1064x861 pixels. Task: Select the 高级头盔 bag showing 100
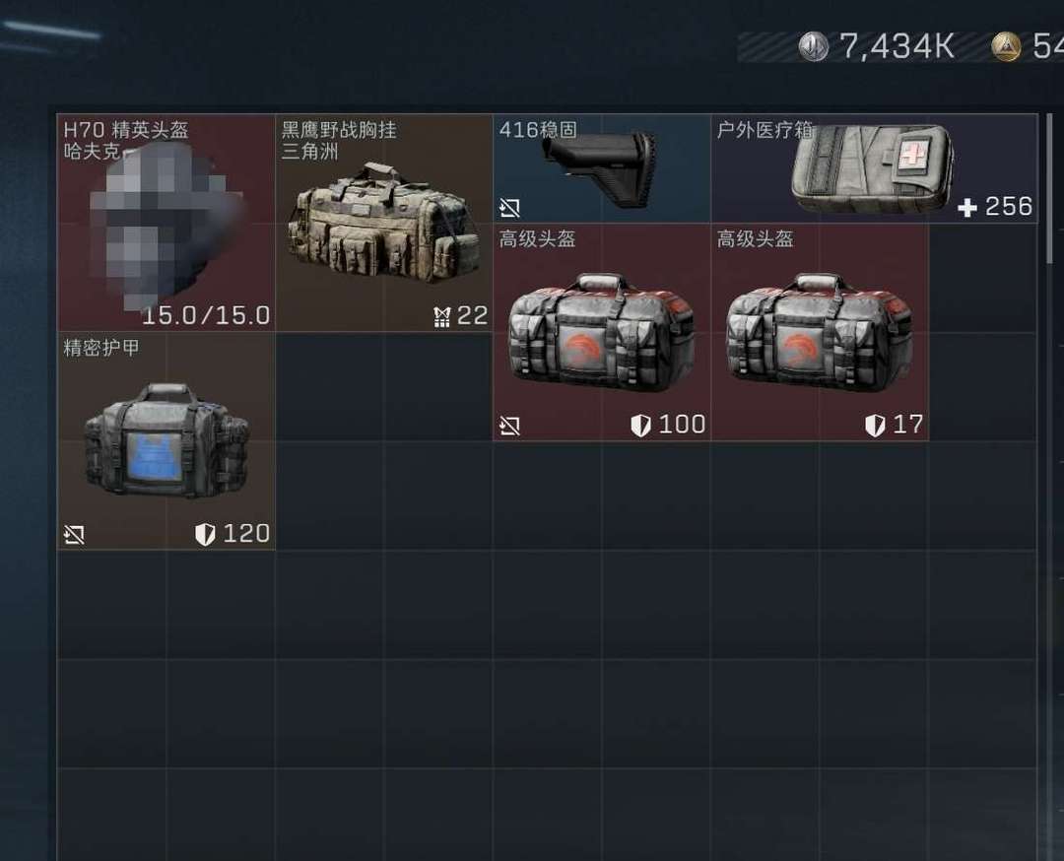coord(601,332)
